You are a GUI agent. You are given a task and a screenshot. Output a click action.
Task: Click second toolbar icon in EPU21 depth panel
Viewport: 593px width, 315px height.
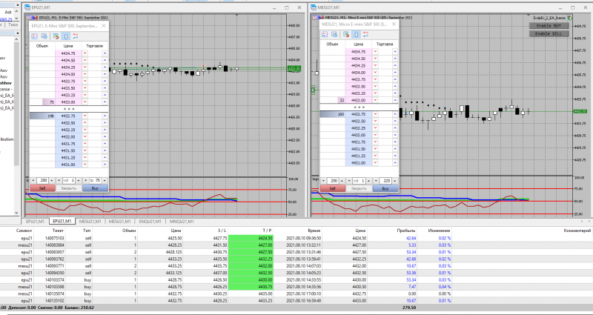click(x=44, y=35)
